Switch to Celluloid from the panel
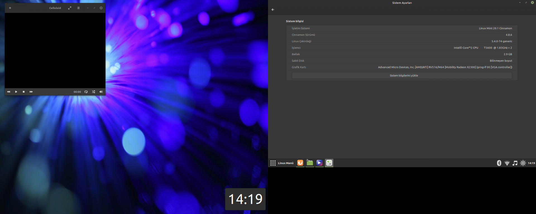This screenshot has width=536, height=214. [320, 163]
